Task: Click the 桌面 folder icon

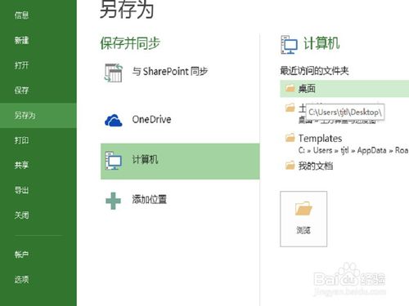Action: click(x=290, y=88)
